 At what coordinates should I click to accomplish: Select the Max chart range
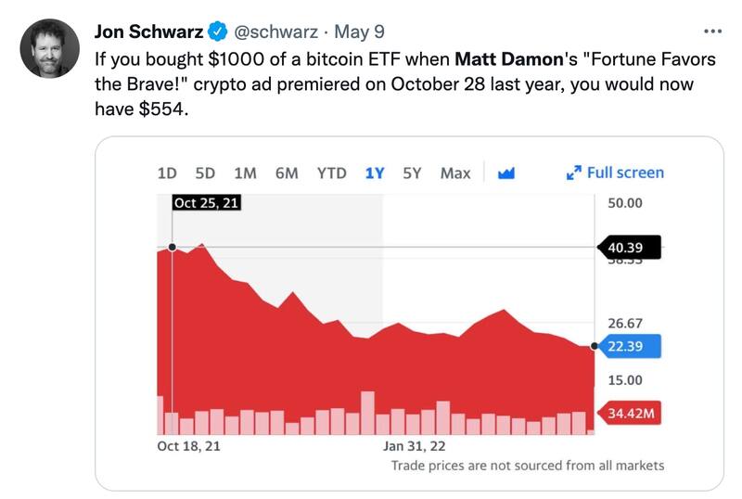click(455, 173)
